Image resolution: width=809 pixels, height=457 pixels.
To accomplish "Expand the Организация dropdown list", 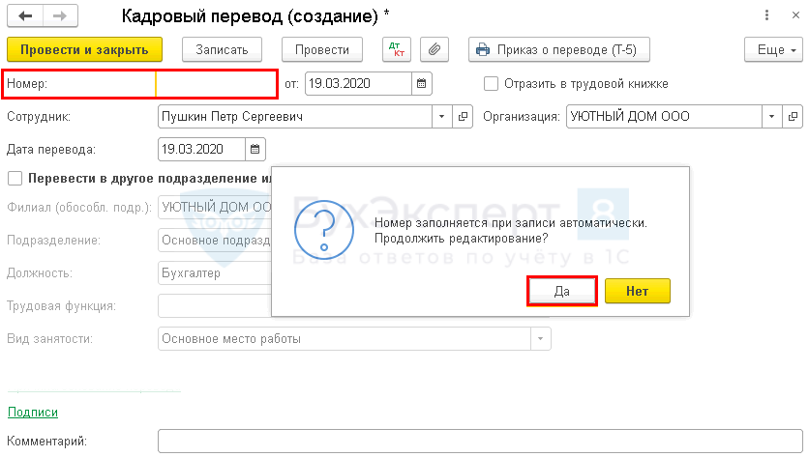I will pos(772,116).
